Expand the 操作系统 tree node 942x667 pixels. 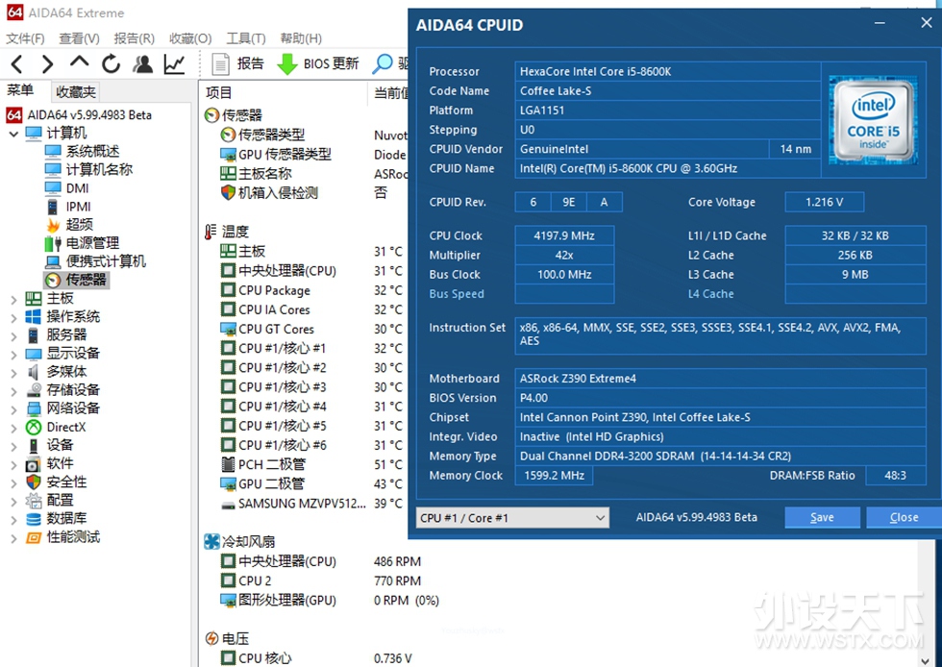point(13,316)
